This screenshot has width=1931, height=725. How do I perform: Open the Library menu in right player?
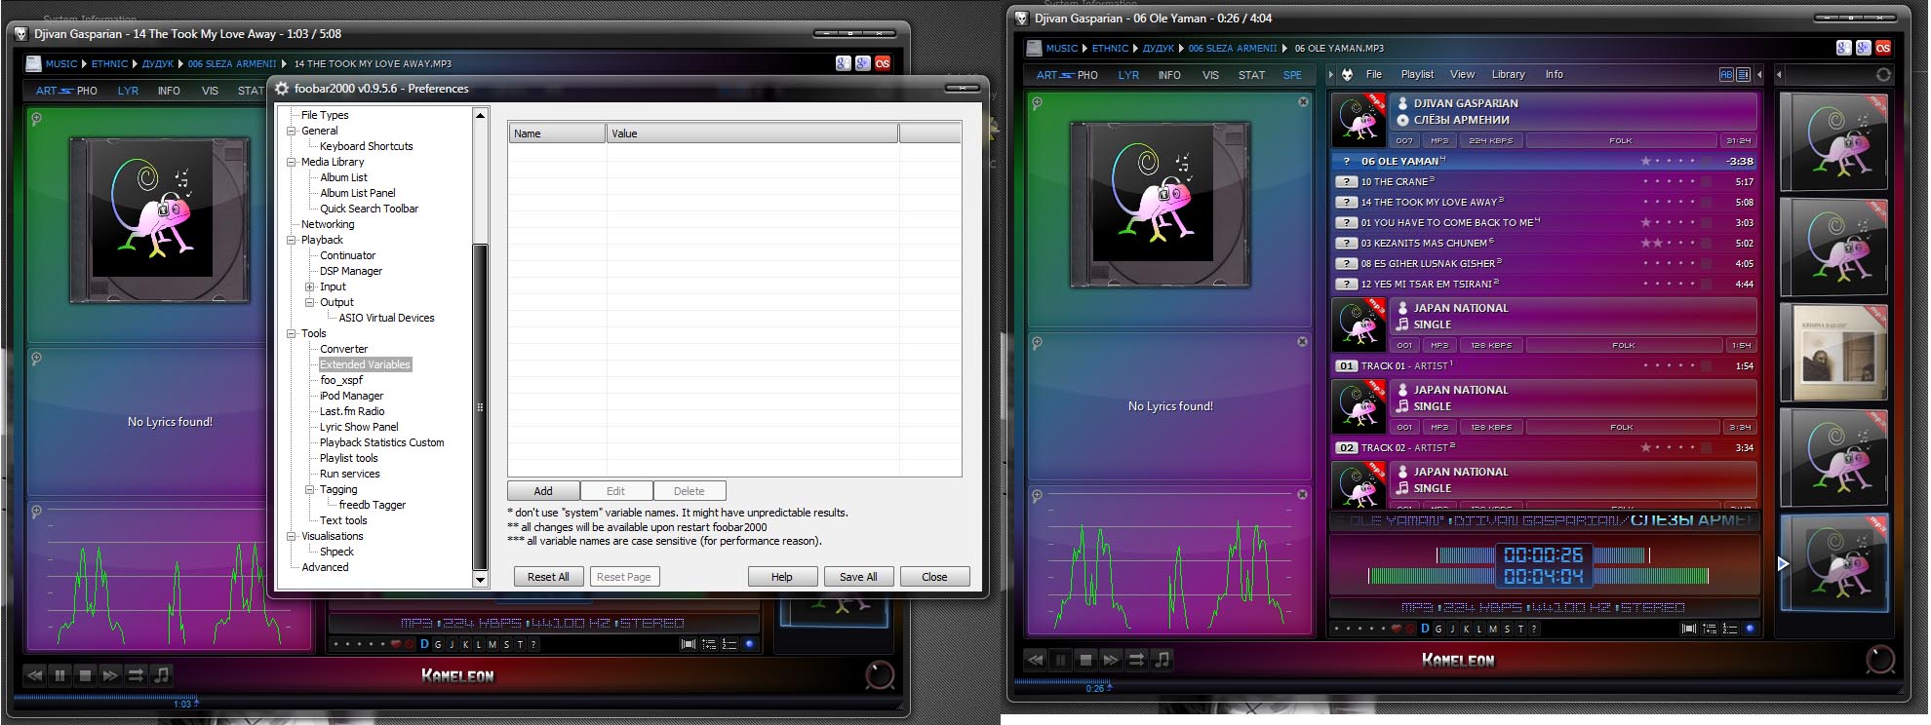pos(1508,74)
